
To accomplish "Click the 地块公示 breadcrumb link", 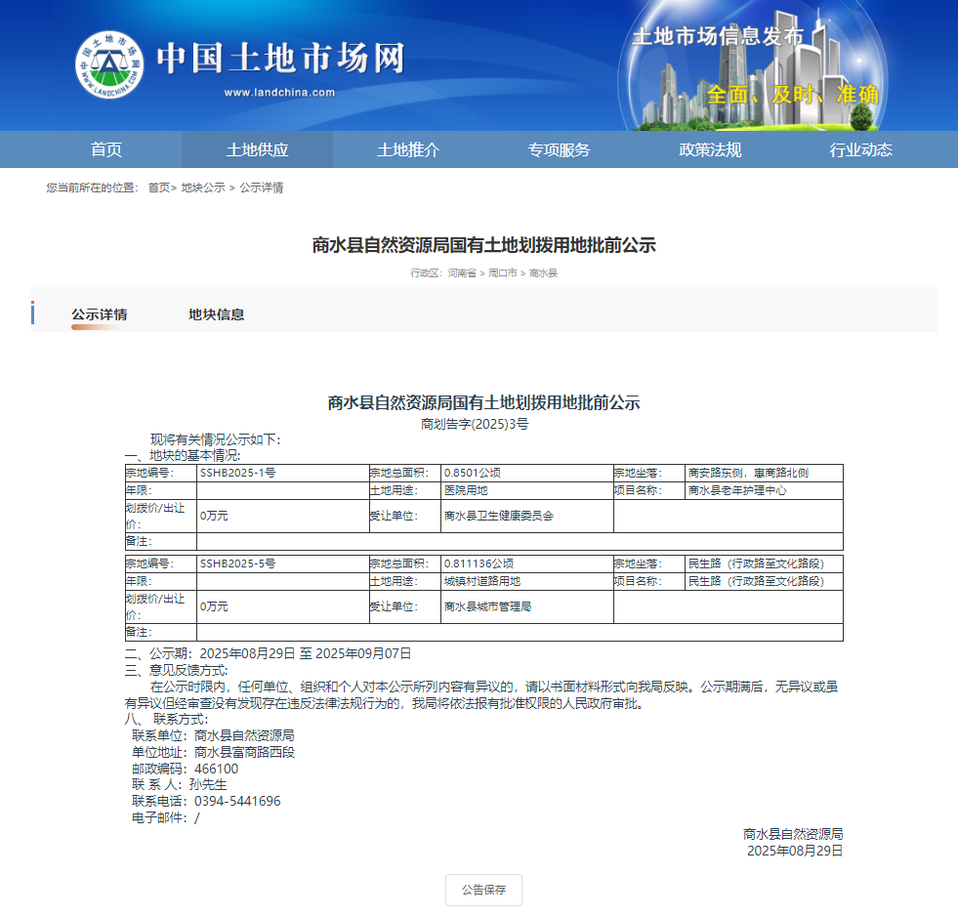I will click(x=203, y=188).
